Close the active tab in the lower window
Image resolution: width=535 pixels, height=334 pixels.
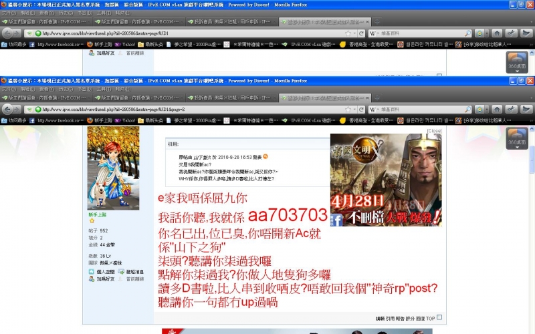coord(367,98)
